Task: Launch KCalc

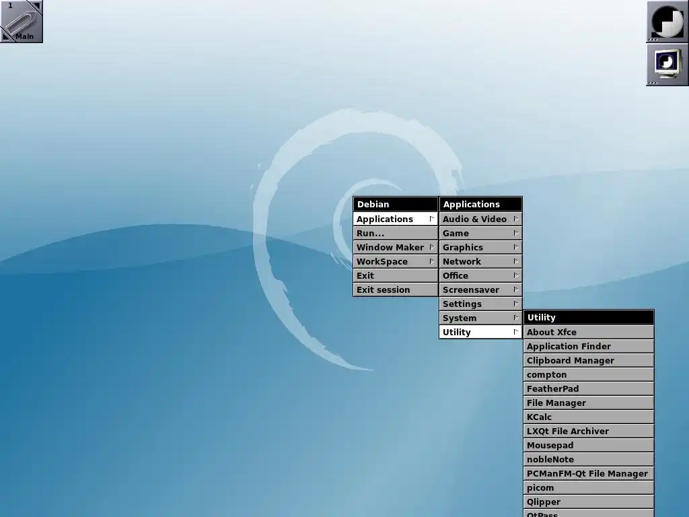Action: point(588,416)
